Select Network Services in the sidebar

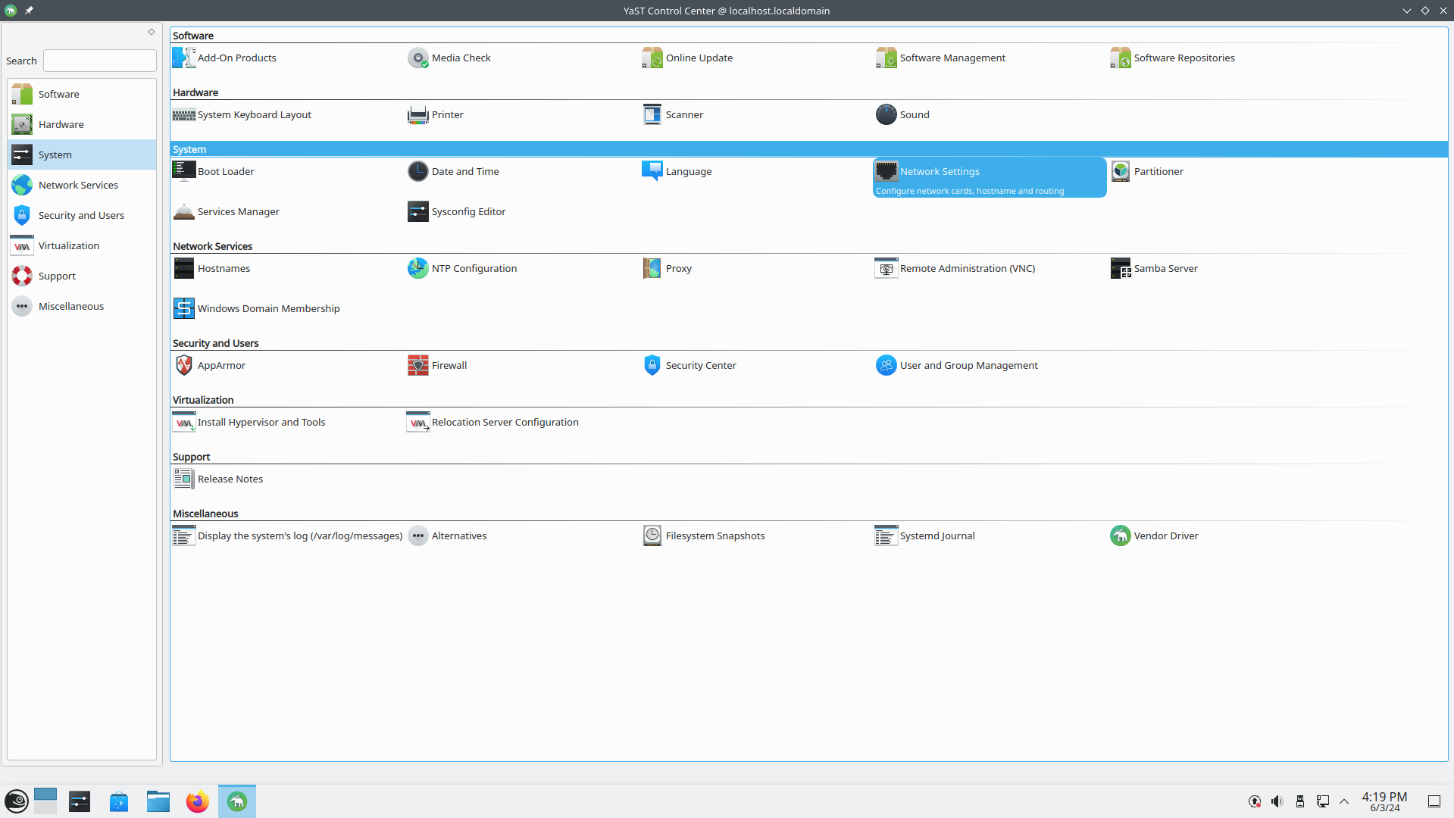(x=78, y=185)
